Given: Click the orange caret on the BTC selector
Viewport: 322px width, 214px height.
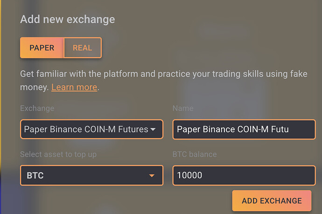Looking at the screenshot, I should coord(152,175).
